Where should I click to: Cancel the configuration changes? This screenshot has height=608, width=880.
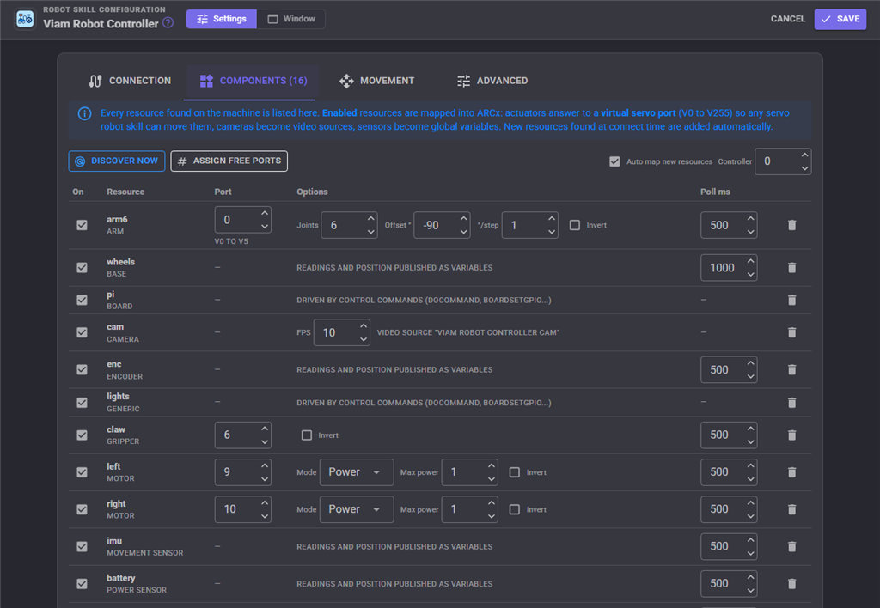click(787, 19)
